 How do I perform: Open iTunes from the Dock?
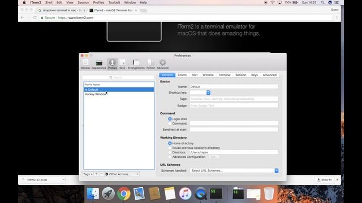185,193
